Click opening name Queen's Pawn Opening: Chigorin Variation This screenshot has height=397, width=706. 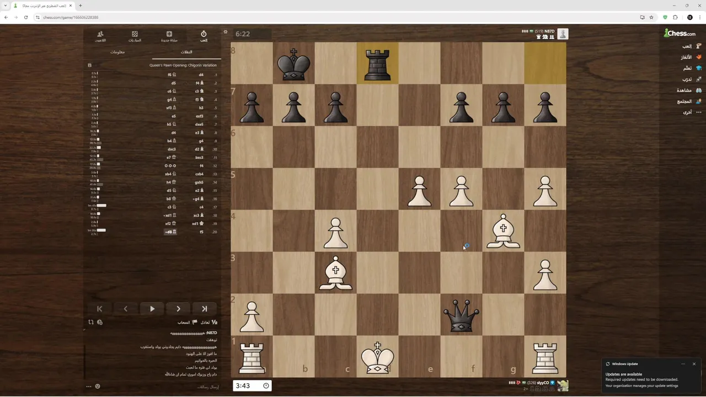[x=183, y=65]
